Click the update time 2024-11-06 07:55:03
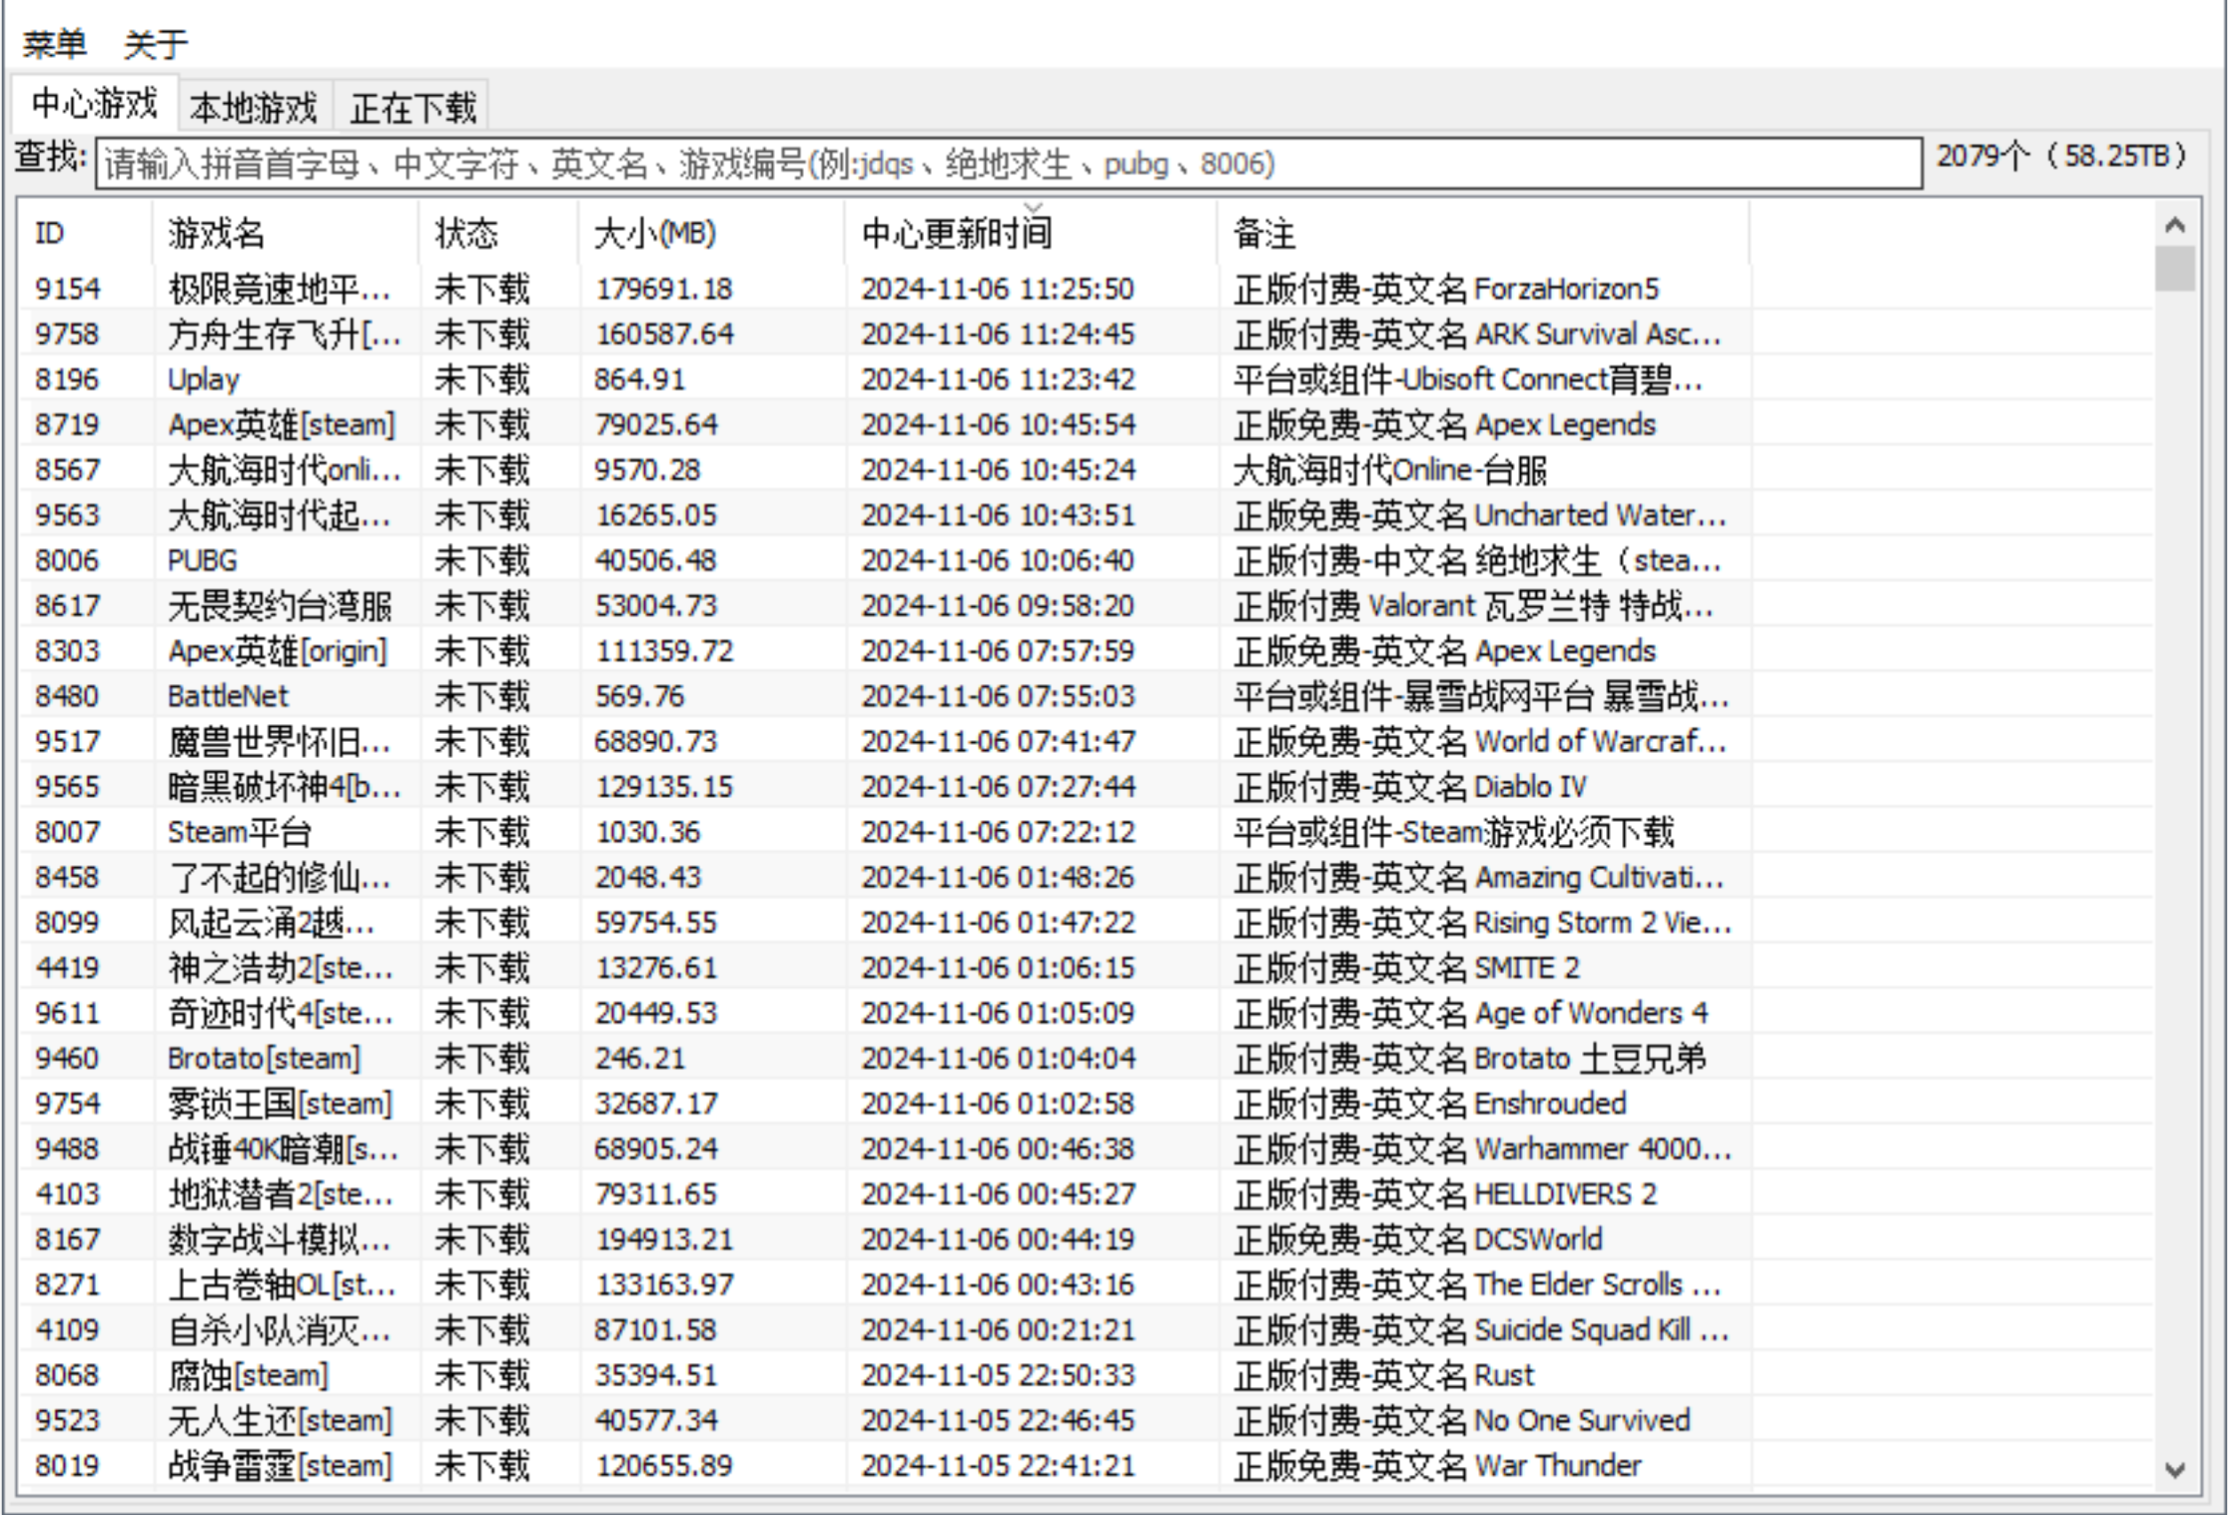The image size is (2228, 1515). pyautogui.click(x=997, y=696)
